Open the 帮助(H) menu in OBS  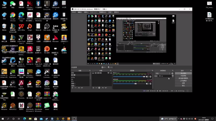[x=116, y=12]
